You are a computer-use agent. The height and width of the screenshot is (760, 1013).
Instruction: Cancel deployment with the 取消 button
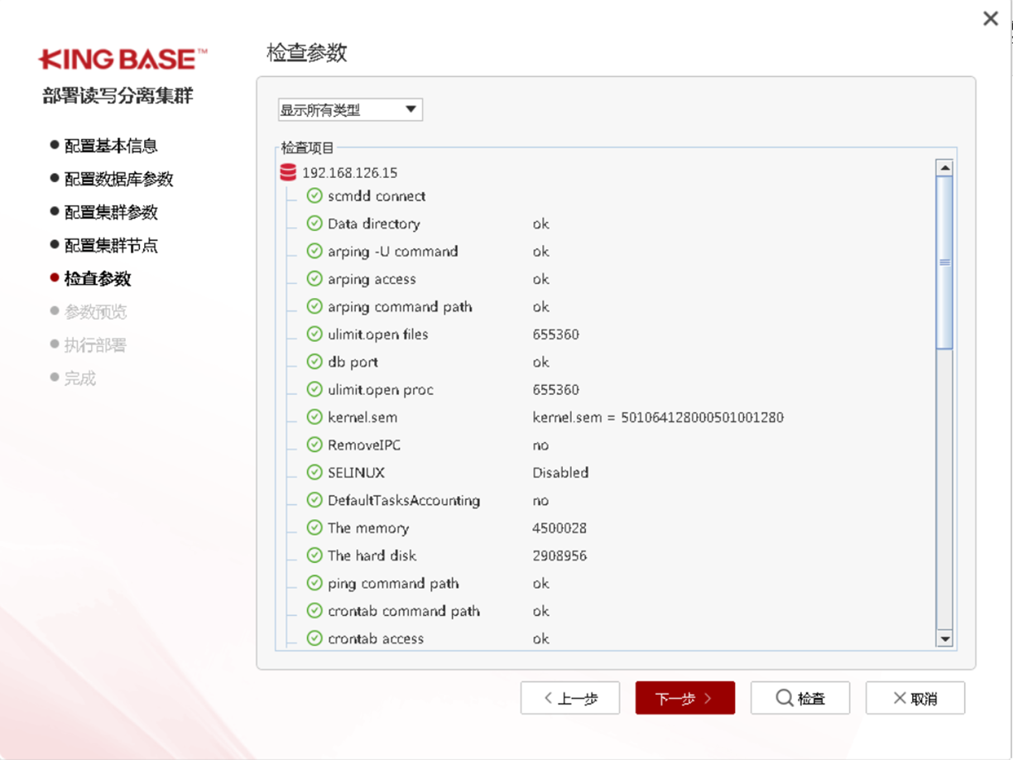915,698
